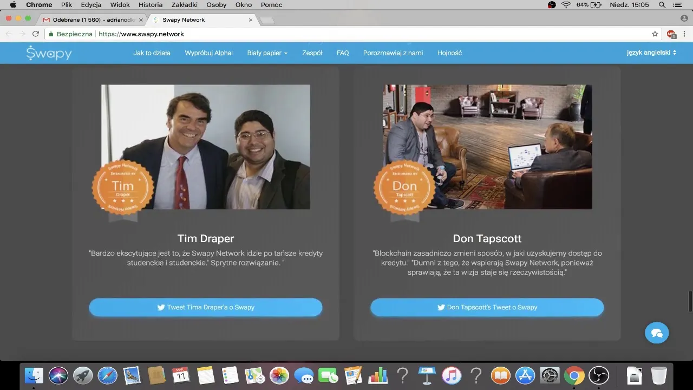
Task: Open FaceTime in the dock
Action: click(x=328, y=375)
